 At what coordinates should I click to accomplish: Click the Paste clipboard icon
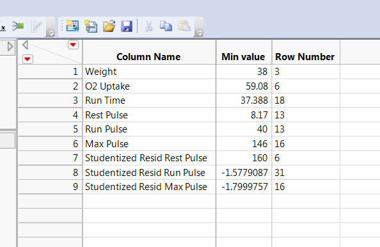(184, 26)
